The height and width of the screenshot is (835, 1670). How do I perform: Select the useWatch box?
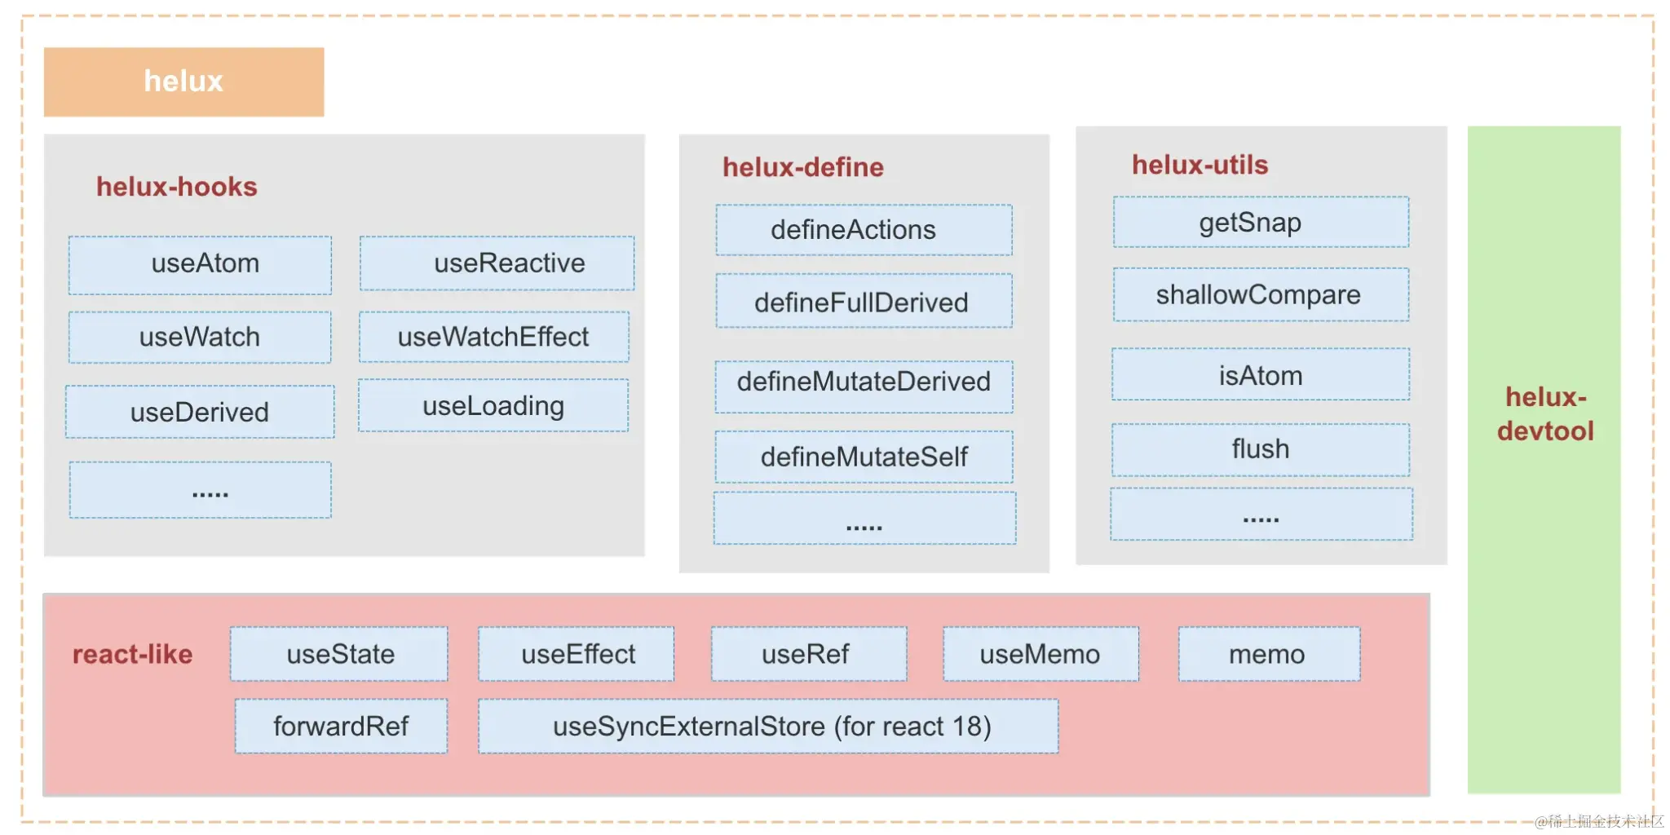200,337
